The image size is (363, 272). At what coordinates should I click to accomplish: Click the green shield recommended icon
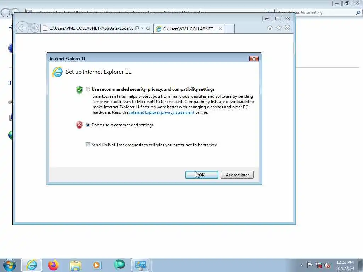tap(79, 90)
